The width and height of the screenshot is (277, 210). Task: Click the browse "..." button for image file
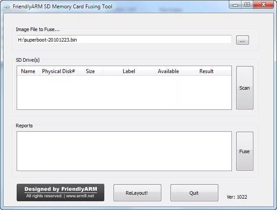(242, 40)
